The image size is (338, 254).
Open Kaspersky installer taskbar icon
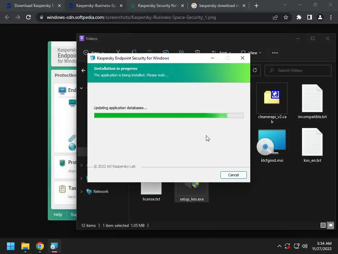54,246
